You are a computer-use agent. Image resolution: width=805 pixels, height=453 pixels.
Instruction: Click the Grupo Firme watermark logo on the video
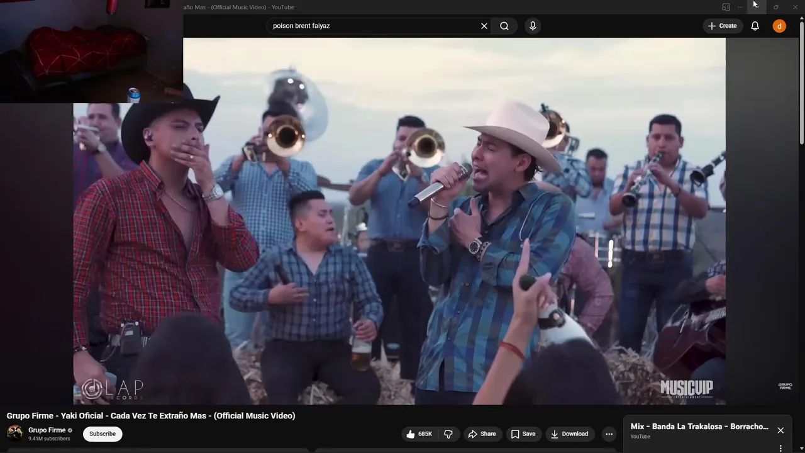(x=785, y=386)
